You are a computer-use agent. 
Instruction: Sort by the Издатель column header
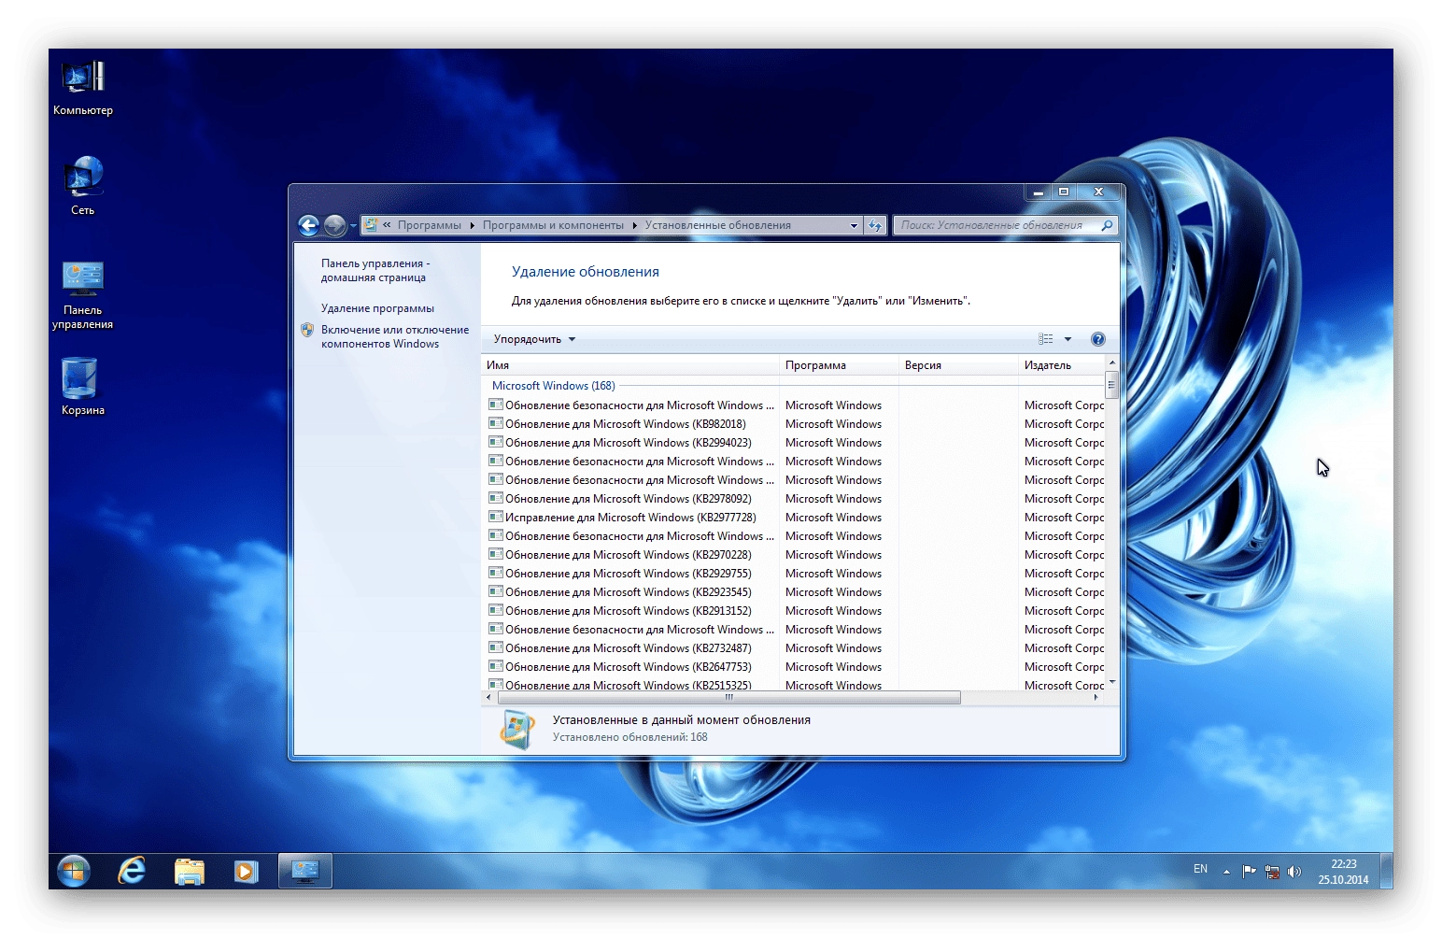tap(1061, 365)
